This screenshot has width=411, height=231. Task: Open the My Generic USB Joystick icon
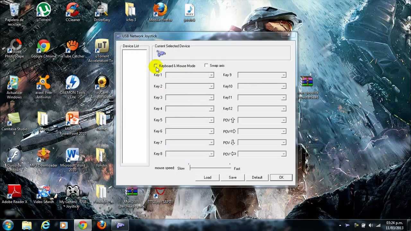(73, 196)
